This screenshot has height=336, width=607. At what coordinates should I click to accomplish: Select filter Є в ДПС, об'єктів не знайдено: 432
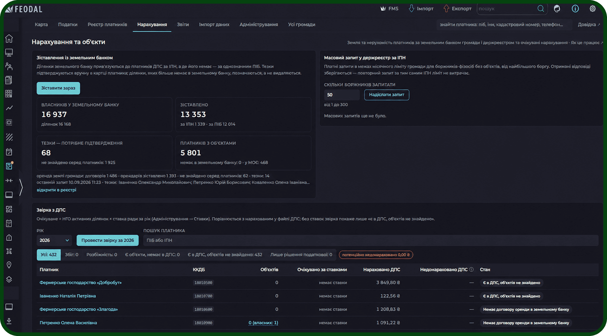tap(225, 255)
